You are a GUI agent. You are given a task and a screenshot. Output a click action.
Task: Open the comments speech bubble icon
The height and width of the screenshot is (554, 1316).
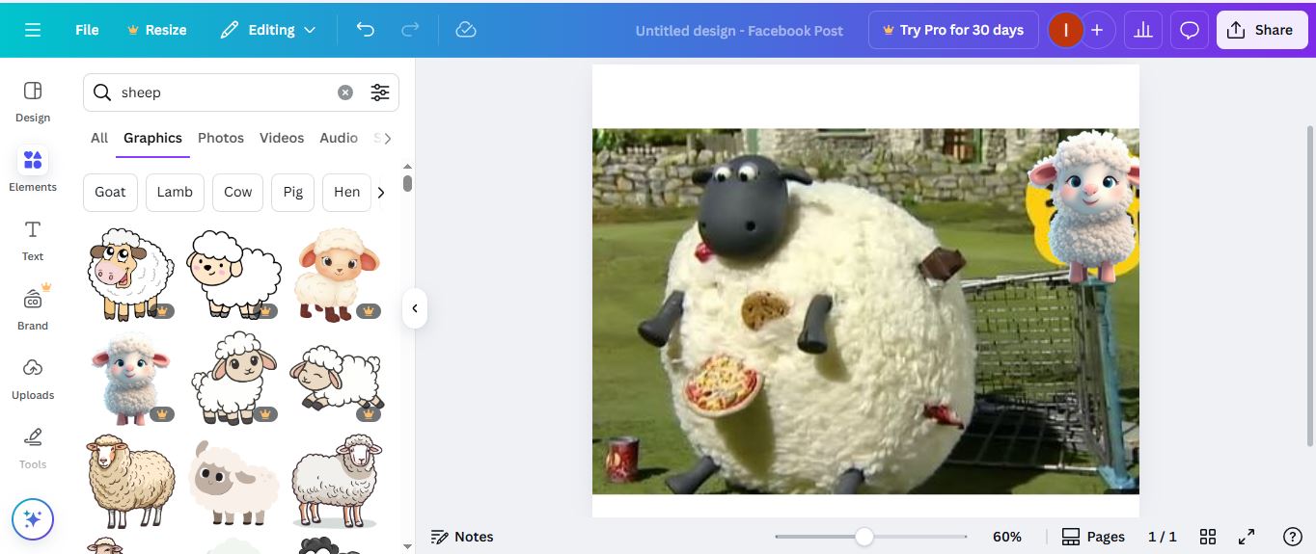pos(1190,30)
